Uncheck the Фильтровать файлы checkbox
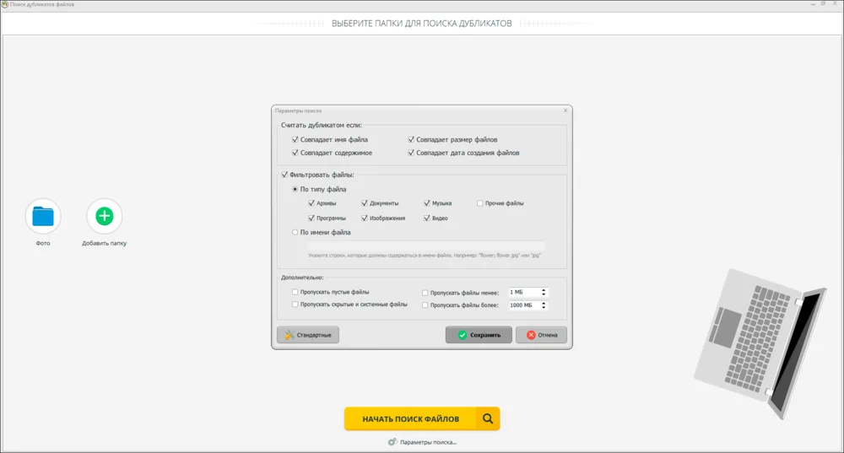 coord(284,175)
